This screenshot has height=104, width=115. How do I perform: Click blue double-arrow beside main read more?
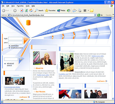(x=106, y=81)
